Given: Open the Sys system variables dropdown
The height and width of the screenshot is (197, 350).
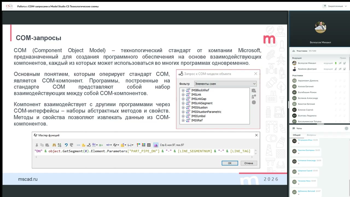Looking at the screenshot, I should pos(95,145).
